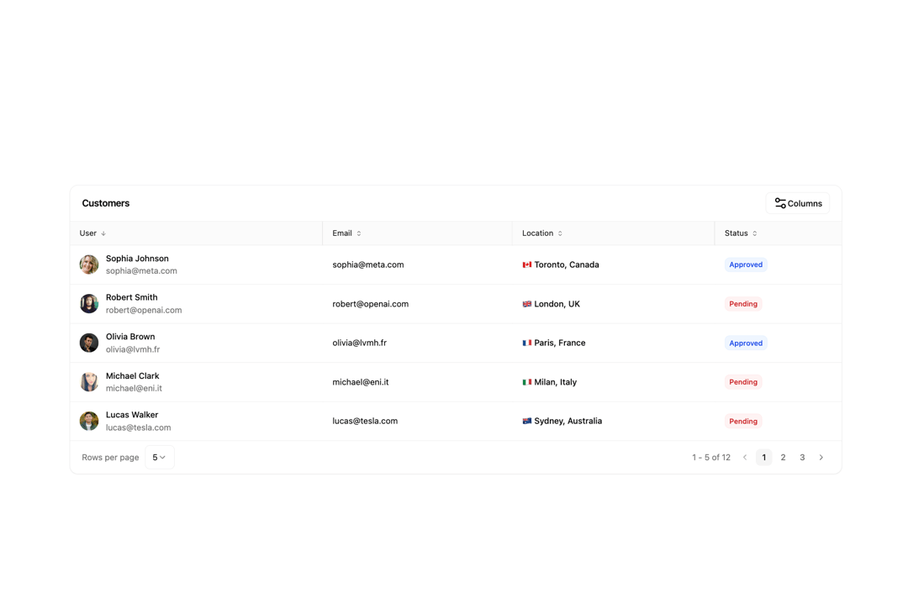Open the rows per page dropdown
The image size is (908, 608).
[159, 457]
